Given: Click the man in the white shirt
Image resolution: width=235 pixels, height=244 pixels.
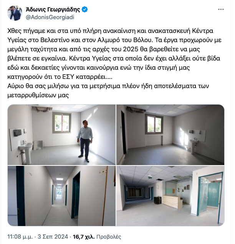Looking at the screenshot, I should (85, 141).
